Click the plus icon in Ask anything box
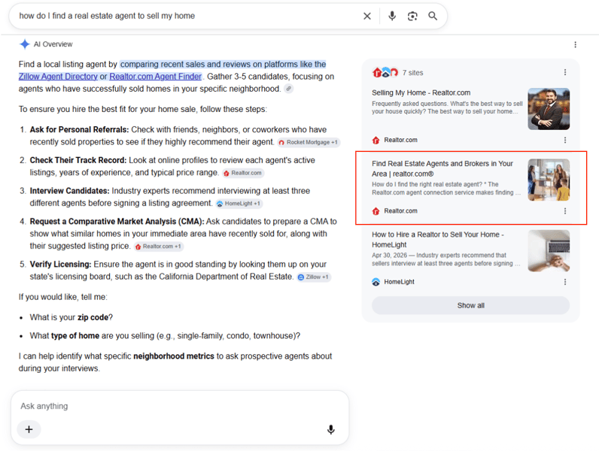This screenshot has width=599, height=451. tap(29, 429)
